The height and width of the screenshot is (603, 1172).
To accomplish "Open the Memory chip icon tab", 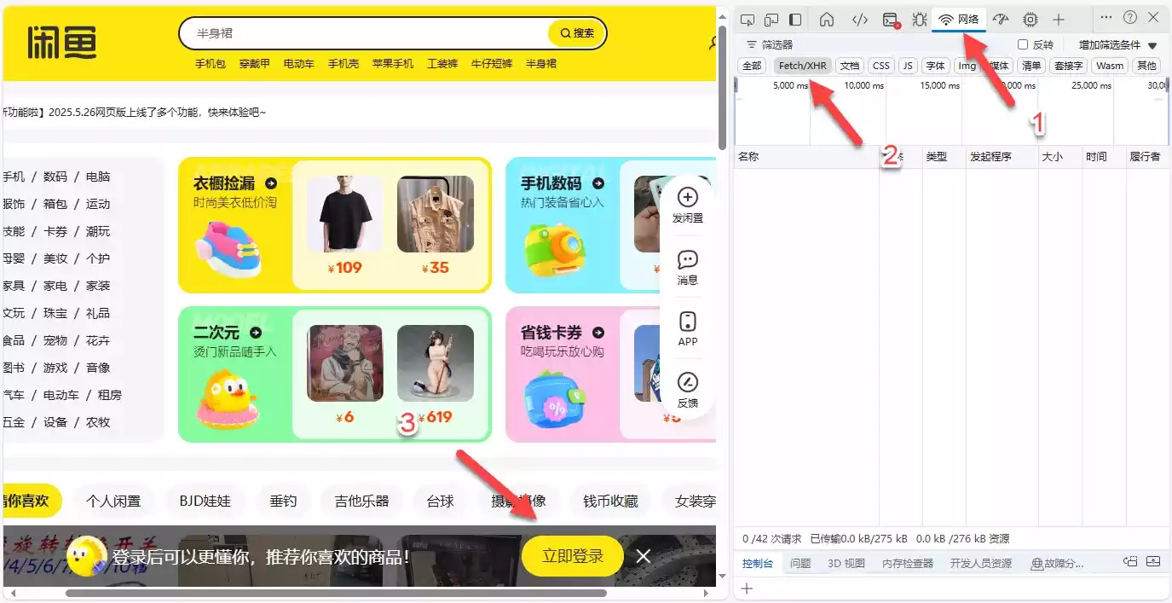I will tap(1031, 20).
